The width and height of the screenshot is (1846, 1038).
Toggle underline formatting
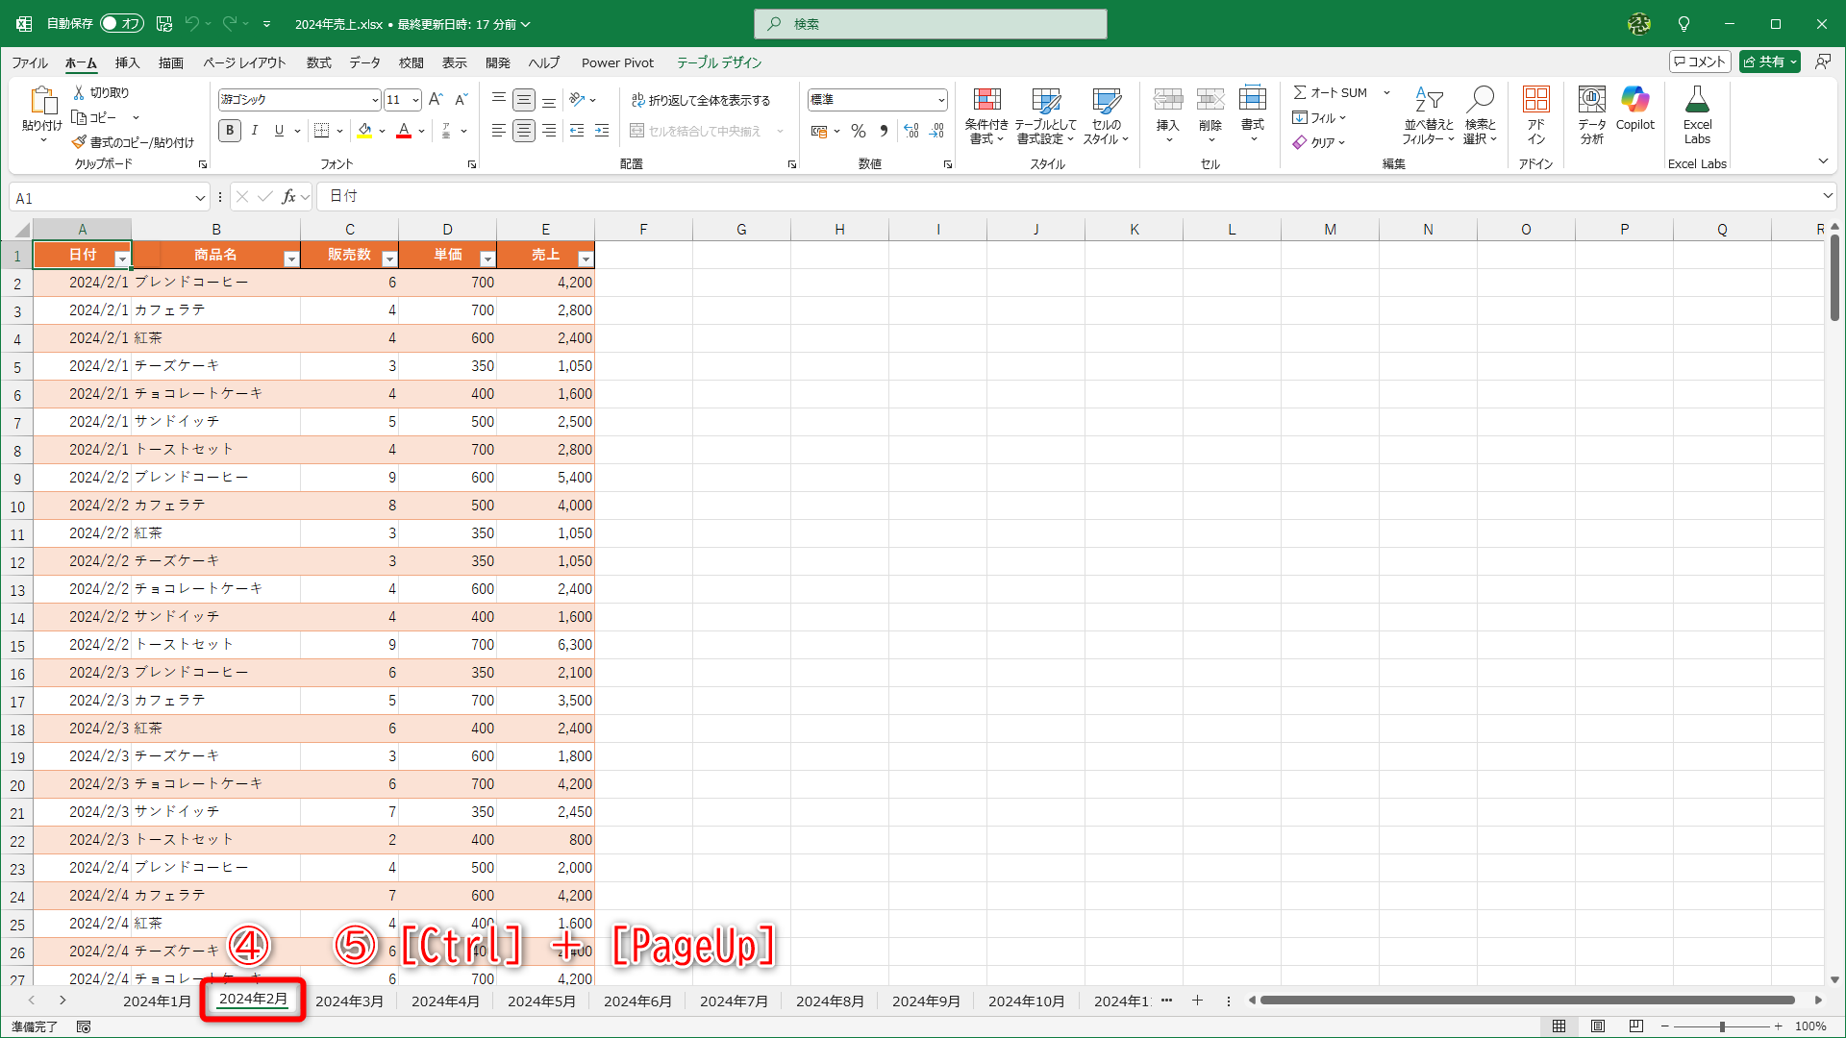coord(278,130)
